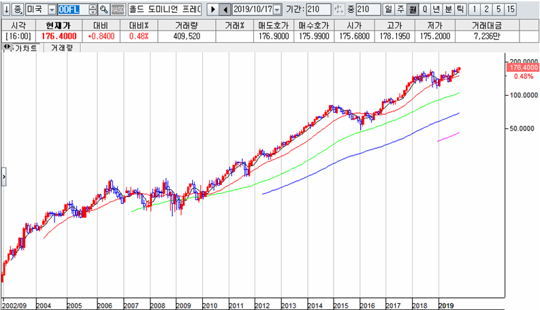Click the volume value 409,520
Screen dimensions: 540x310
[187, 37]
